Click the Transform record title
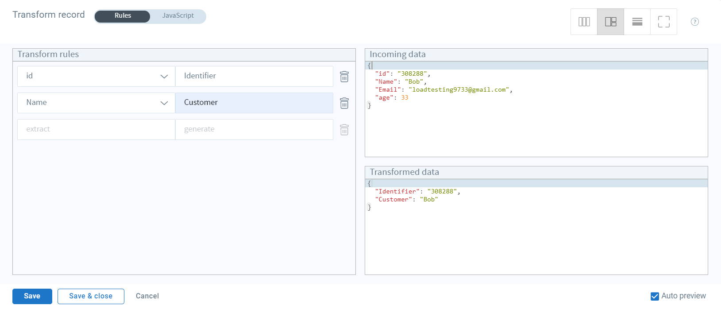Image resolution: width=721 pixels, height=317 pixels. coord(49,15)
